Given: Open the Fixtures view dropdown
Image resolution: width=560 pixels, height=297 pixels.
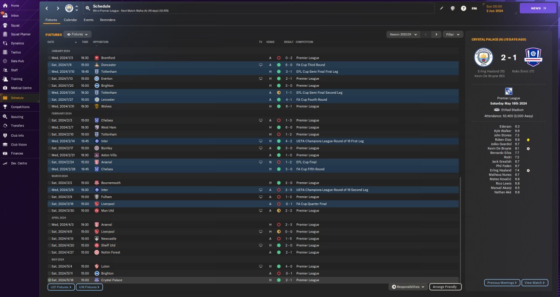Looking at the screenshot, I should point(77,34).
